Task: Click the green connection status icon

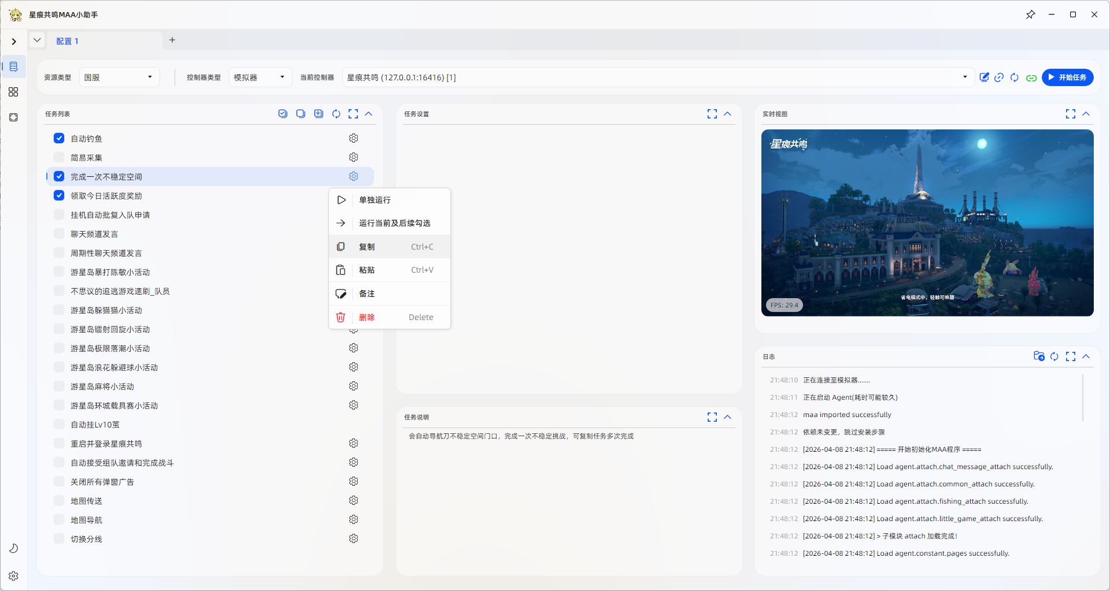Action: pos(1031,77)
